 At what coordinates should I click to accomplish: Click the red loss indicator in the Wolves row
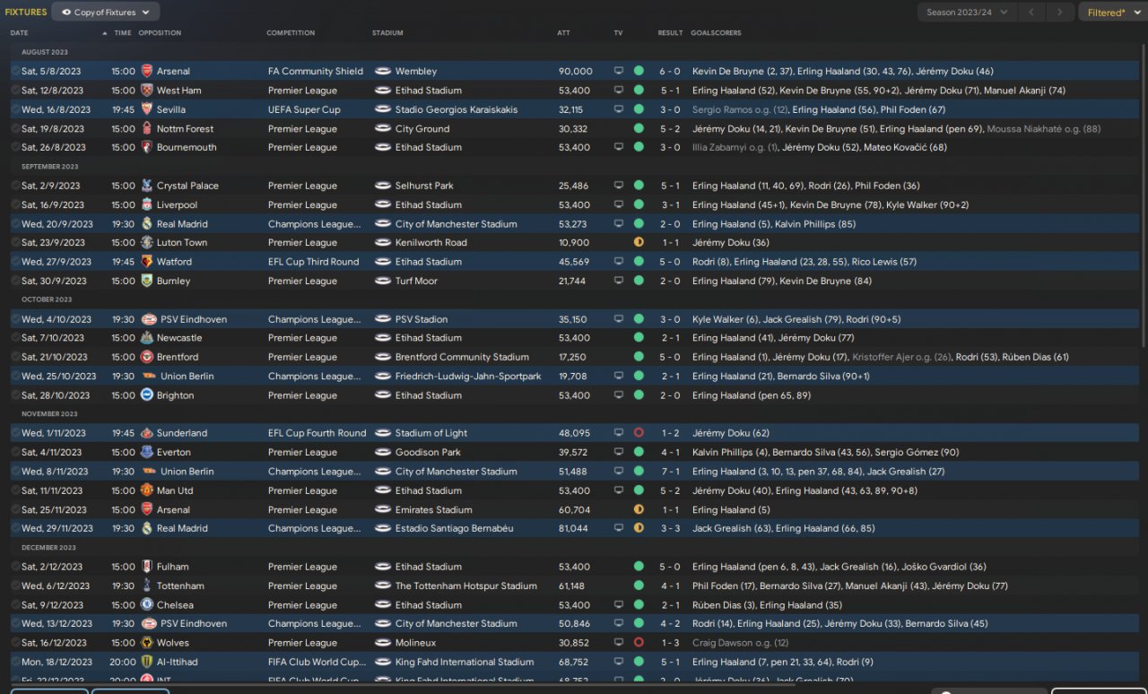(639, 643)
